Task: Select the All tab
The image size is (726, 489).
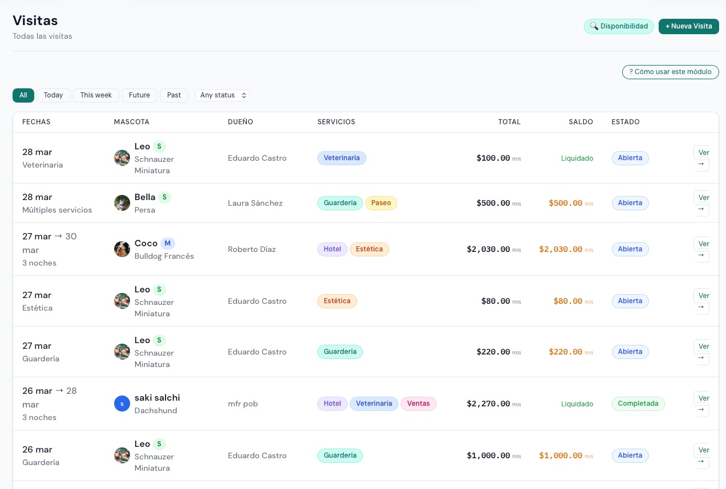Action: tap(23, 95)
